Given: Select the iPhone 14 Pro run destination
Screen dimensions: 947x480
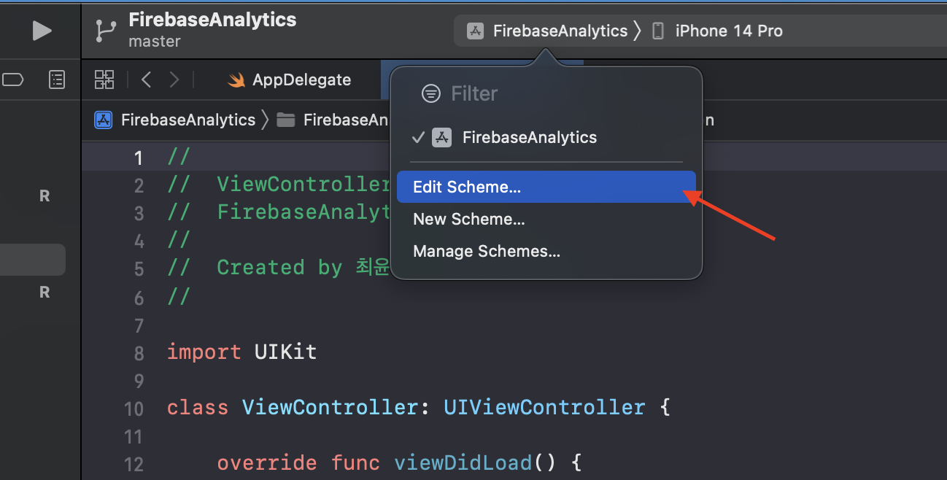Looking at the screenshot, I should pos(730,31).
